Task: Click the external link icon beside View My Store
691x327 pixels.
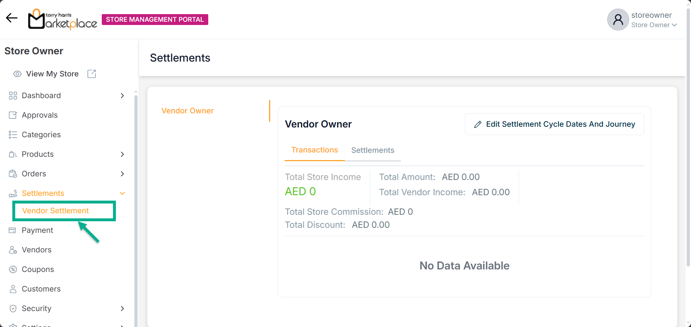Action: [x=92, y=74]
